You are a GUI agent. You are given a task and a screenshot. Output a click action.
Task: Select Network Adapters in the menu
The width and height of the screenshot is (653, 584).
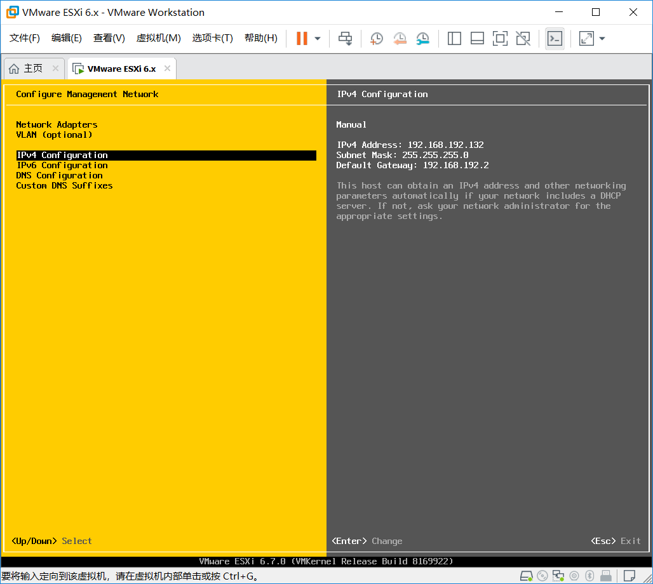(x=57, y=124)
